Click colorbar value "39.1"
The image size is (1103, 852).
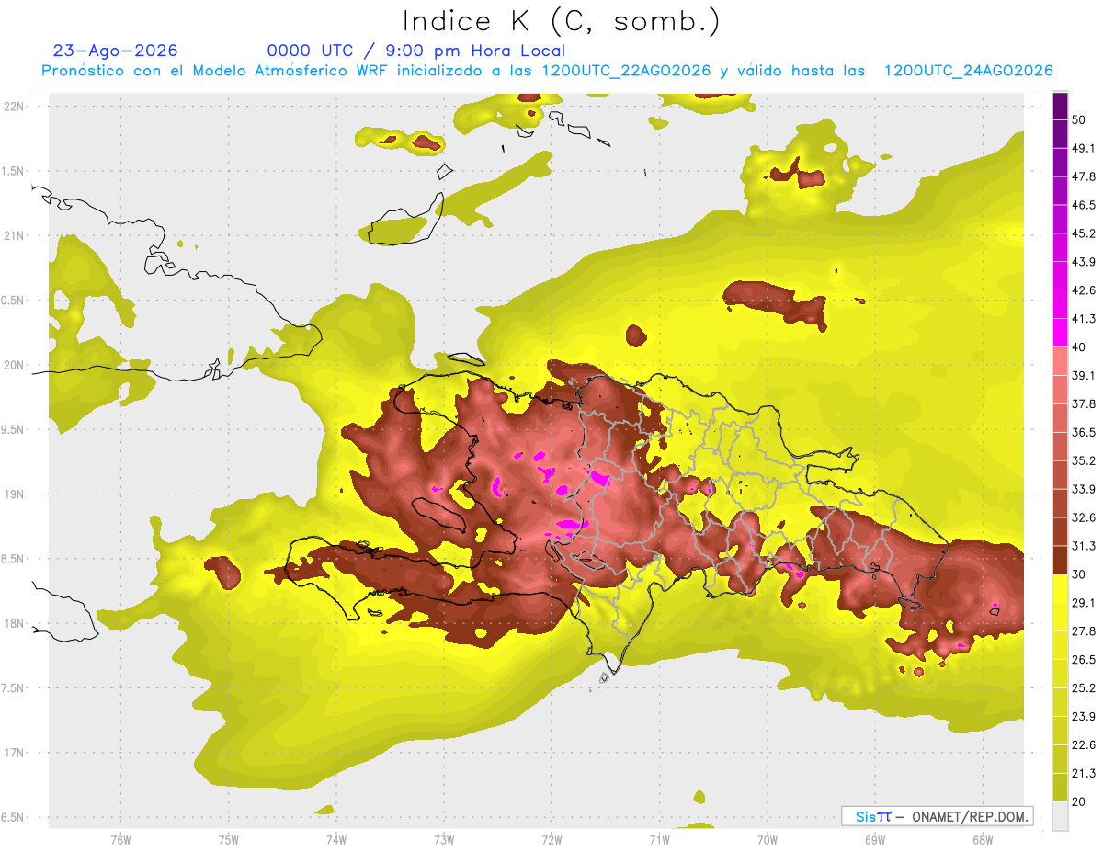[x=1084, y=375]
